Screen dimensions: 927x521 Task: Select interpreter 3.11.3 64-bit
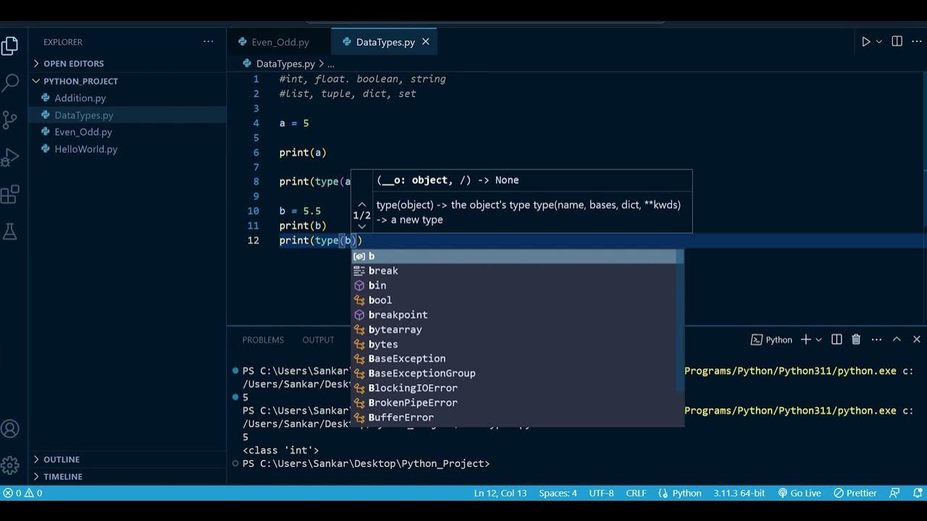739,494
